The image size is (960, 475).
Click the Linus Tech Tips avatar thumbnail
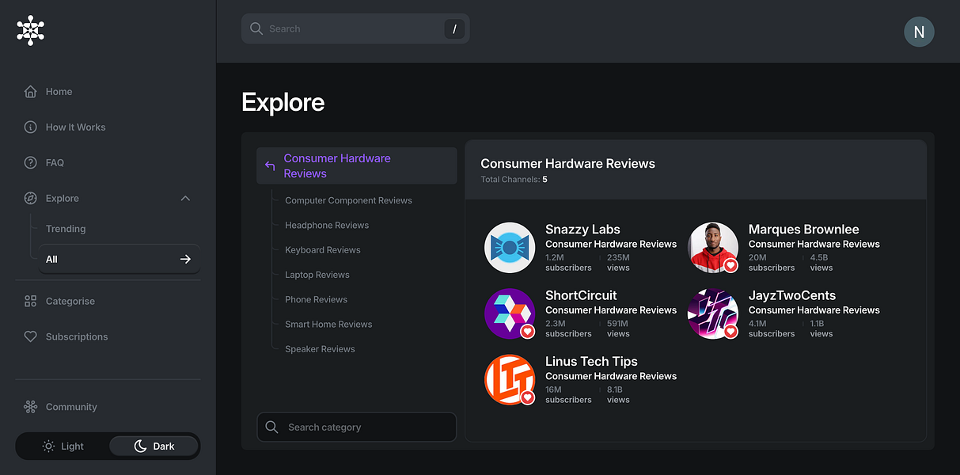point(510,379)
